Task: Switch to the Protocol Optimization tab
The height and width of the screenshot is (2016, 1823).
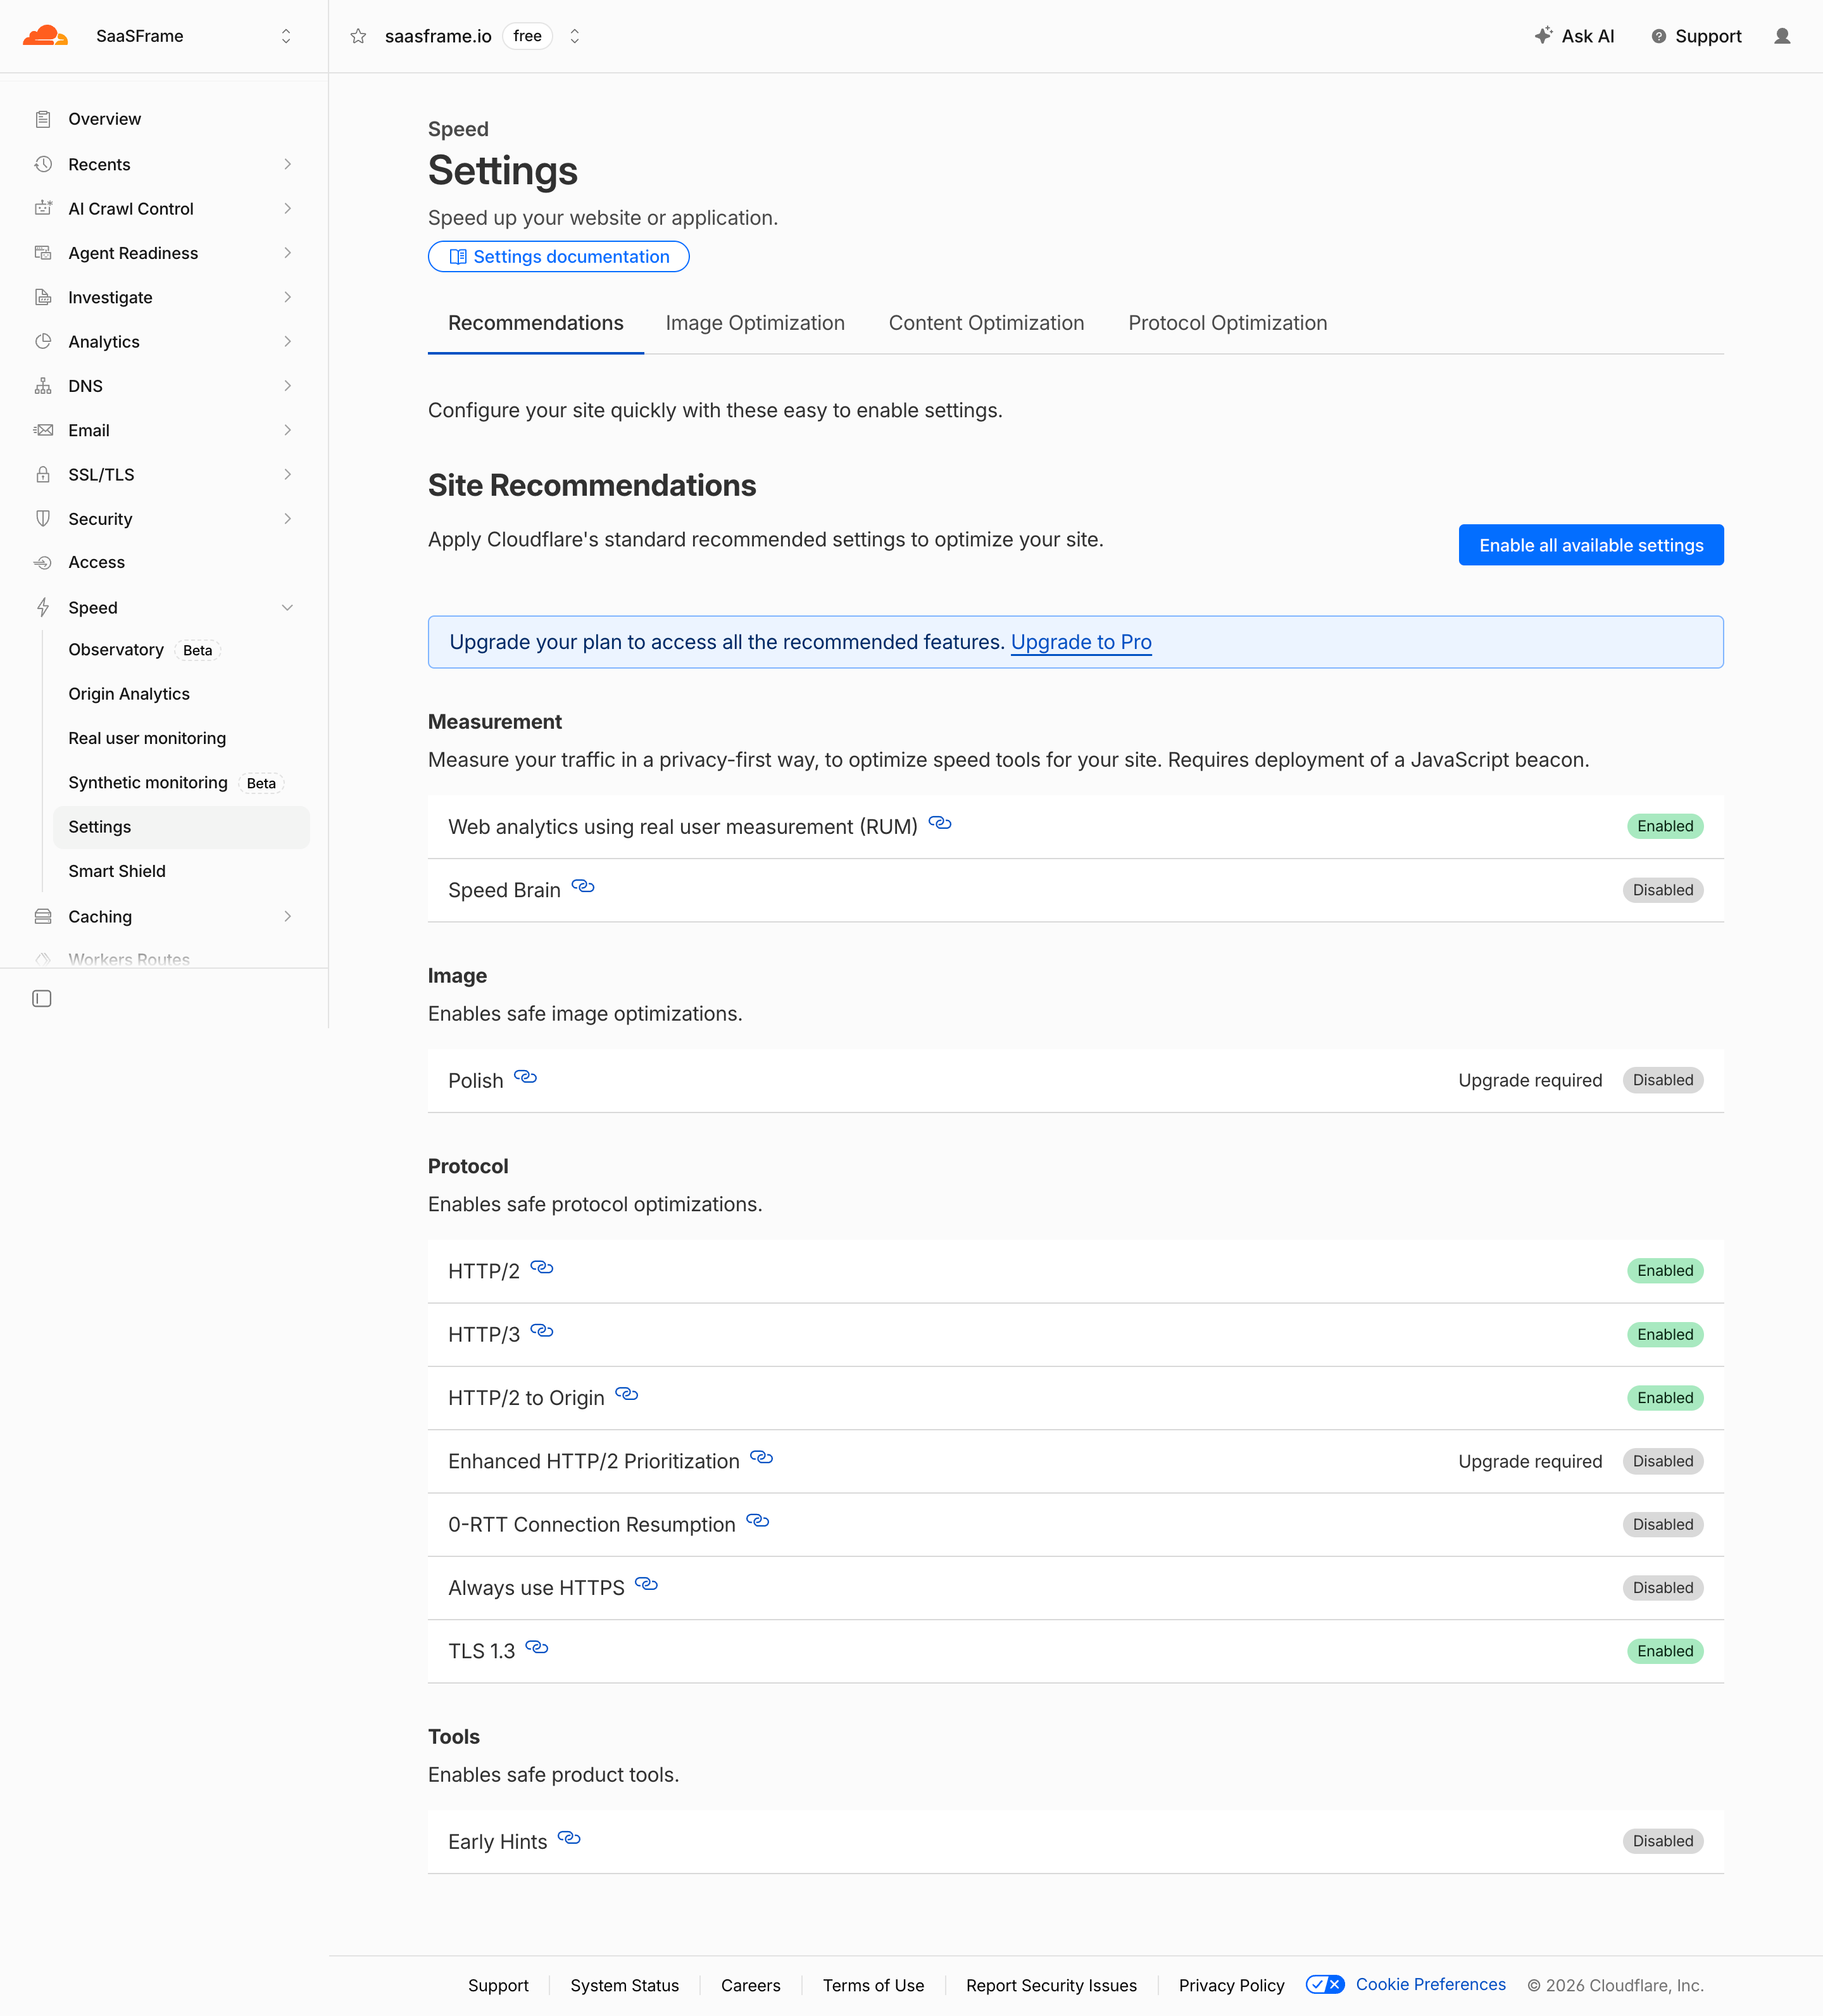Action: [x=1227, y=323]
